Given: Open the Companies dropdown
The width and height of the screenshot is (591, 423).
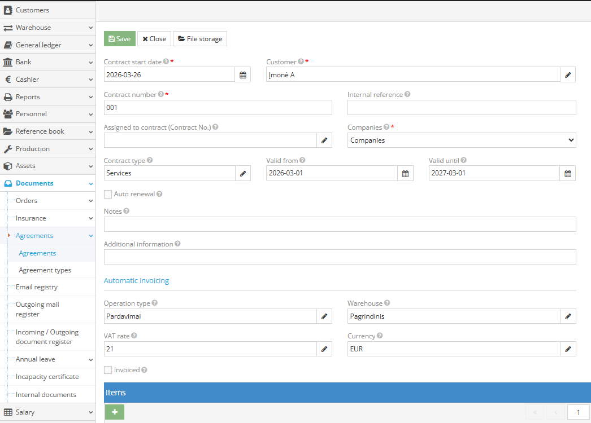Looking at the screenshot, I should coord(461,140).
